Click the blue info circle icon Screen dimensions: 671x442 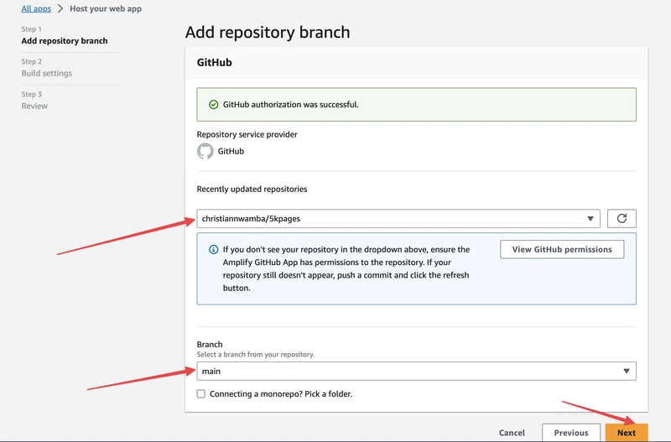[213, 249]
